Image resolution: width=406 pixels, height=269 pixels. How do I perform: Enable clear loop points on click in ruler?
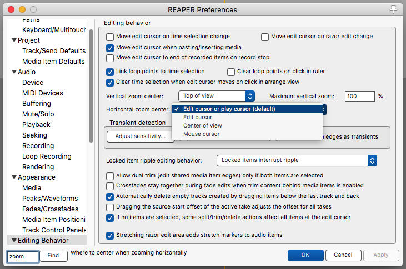pos(232,72)
